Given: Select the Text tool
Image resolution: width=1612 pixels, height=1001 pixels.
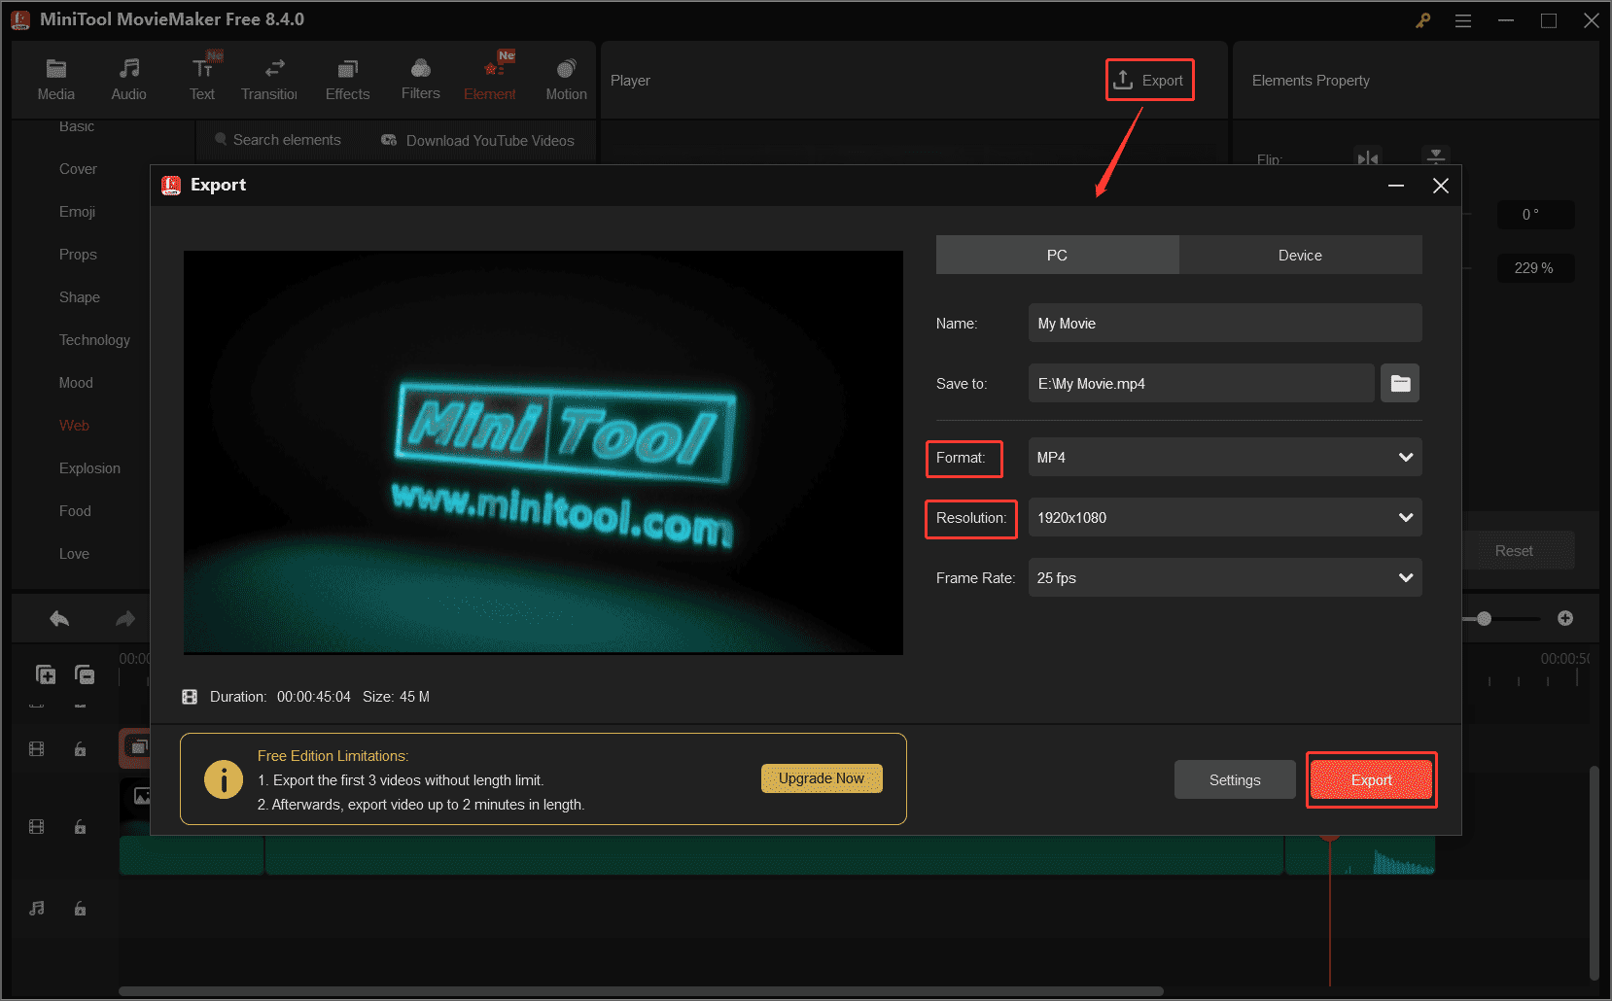Looking at the screenshot, I should pos(202,76).
